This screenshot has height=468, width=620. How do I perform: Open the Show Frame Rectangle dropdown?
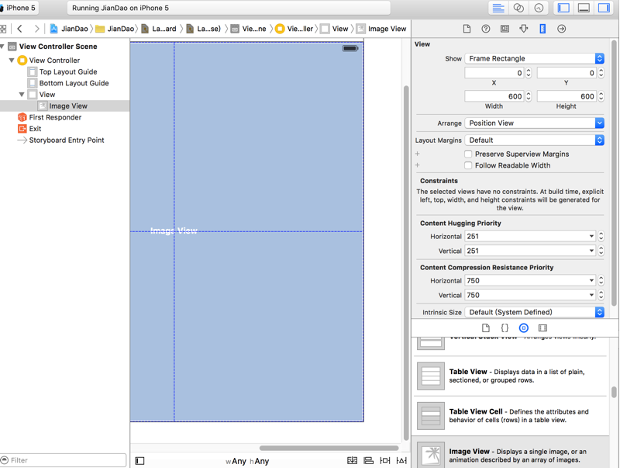pos(534,59)
